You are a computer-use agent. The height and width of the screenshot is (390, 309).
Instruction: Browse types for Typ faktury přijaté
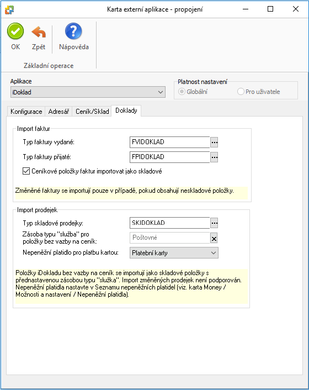[214, 157]
